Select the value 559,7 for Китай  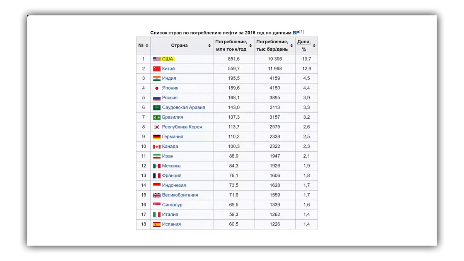click(234, 68)
